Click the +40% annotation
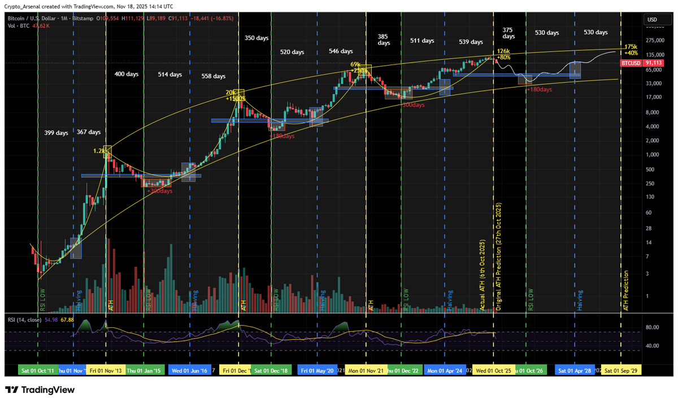This screenshot has width=678, height=403. point(631,53)
